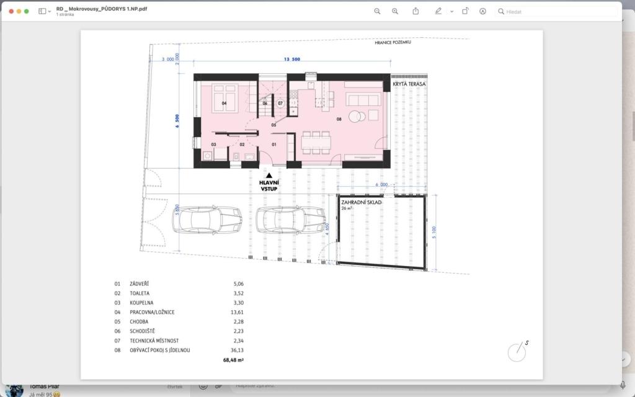This screenshot has width=635, height=397.
Task: Zoom in on the floor plan
Action: click(x=395, y=11)
